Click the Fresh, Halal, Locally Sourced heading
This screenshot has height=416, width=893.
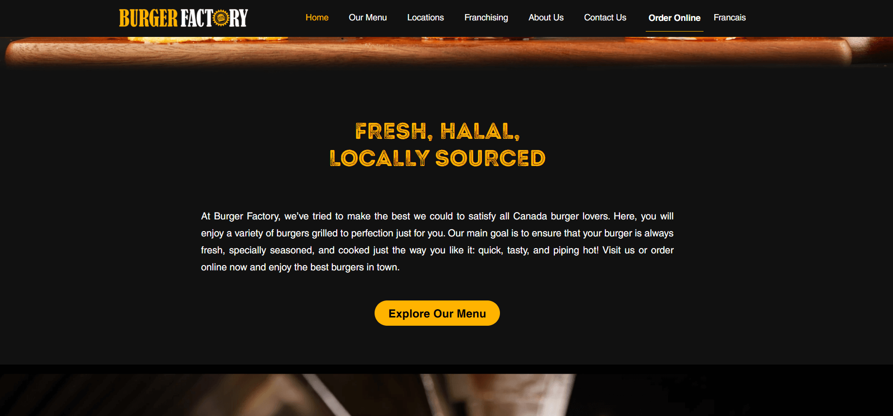coord(437,145)
